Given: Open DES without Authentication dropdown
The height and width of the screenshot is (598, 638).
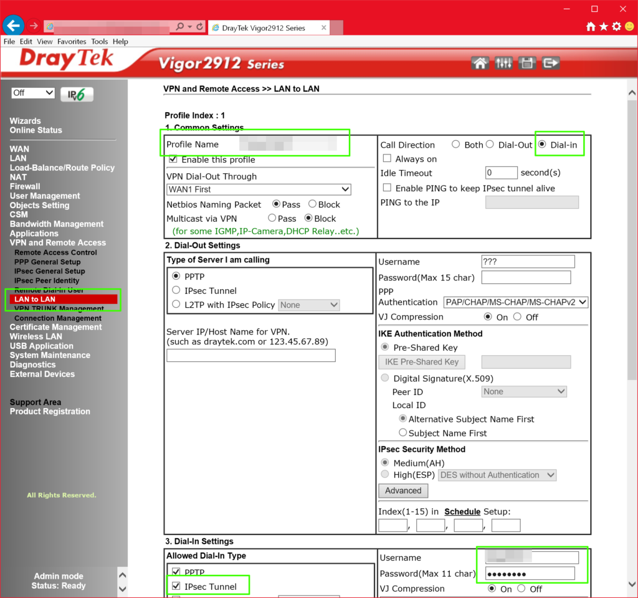Looking at the screenshot, I should (x=497, y=475).
